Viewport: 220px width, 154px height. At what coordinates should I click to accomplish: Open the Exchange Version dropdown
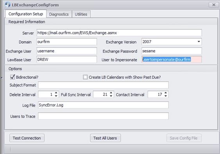point(199,42)
